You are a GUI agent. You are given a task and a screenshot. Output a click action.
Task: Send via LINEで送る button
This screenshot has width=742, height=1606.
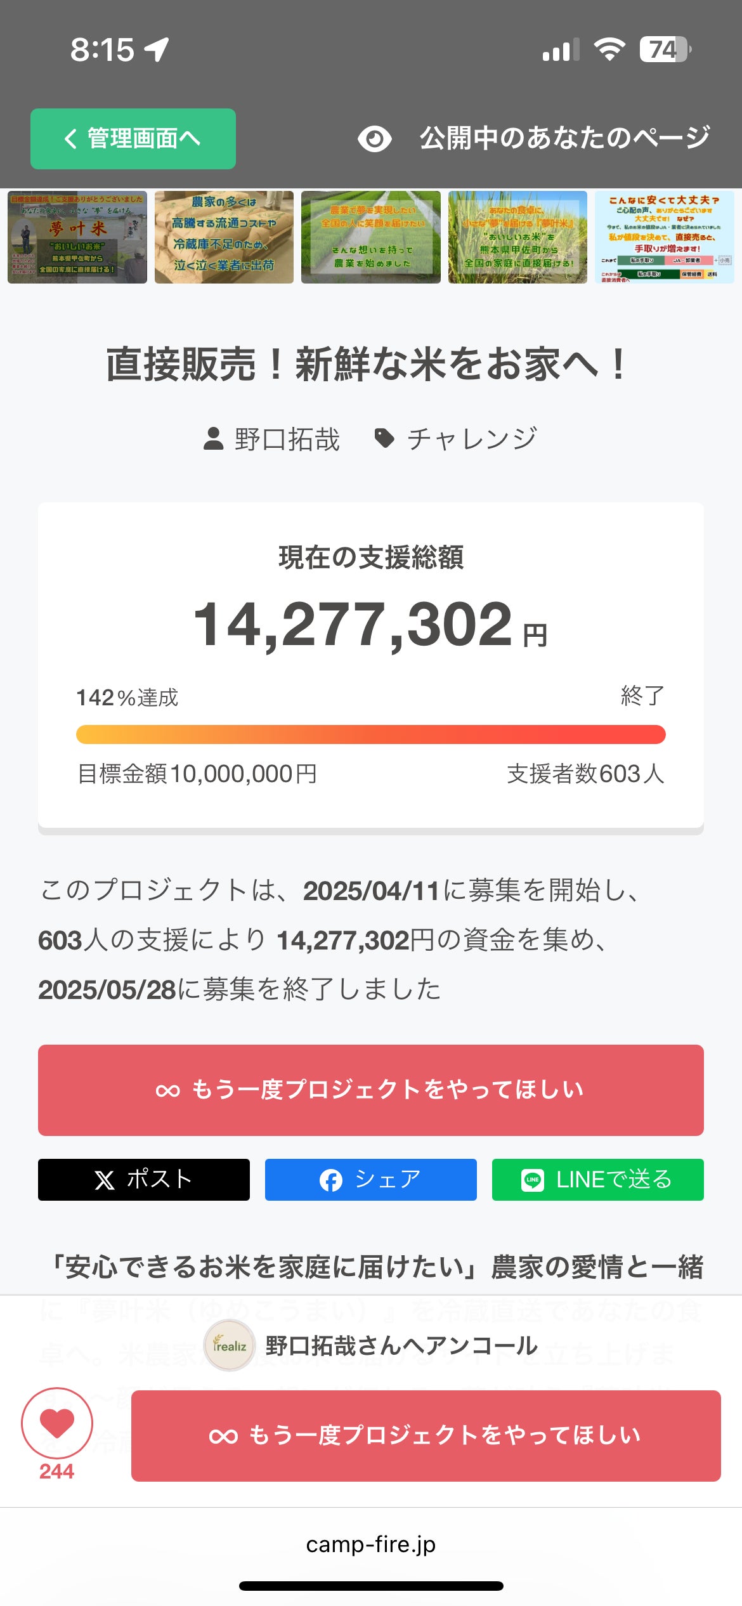click(x=597, y=1180)
